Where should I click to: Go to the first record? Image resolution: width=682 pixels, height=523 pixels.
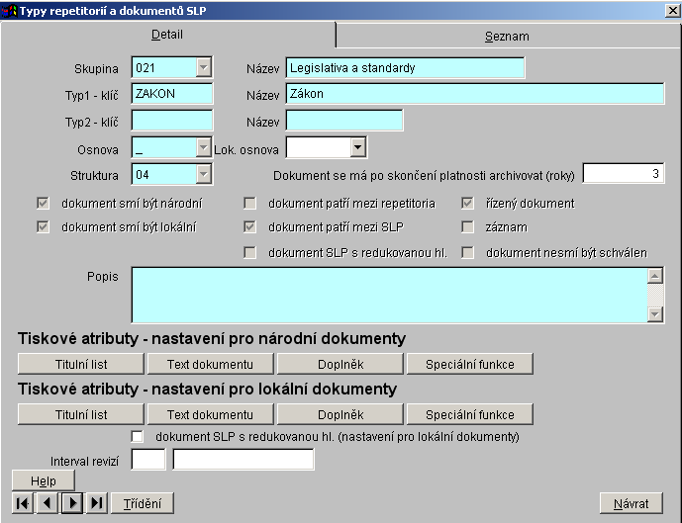point(22,503)
